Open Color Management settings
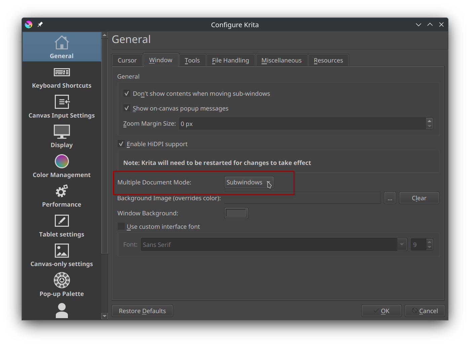470x346 pixels. (62, 166)
